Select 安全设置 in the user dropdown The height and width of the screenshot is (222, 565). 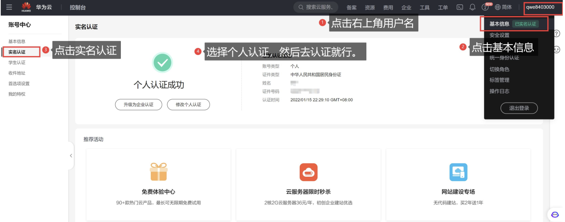point(500,35)
